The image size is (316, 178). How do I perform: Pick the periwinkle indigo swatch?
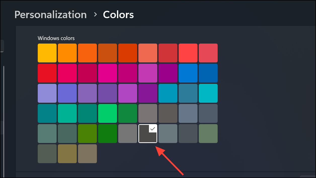click(67, 93)
